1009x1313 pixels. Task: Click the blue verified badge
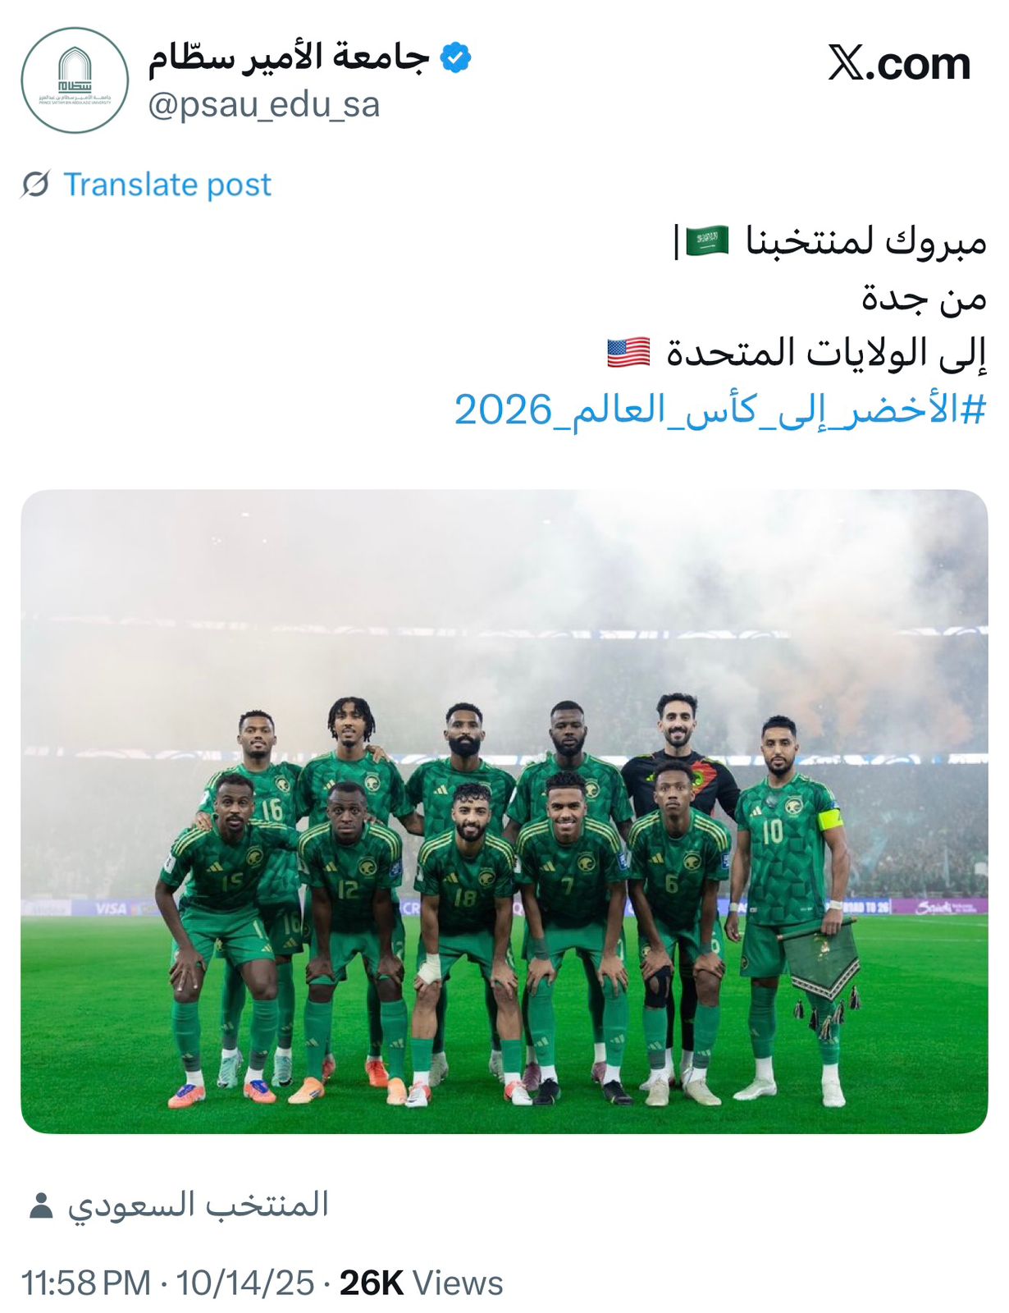click(455, 57)
